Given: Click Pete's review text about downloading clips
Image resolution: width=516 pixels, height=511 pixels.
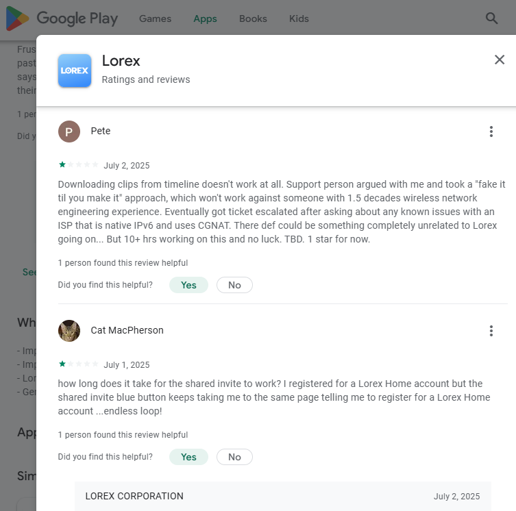Looking at the screenshot, I should pyautogui.click(x=282, y=212).
